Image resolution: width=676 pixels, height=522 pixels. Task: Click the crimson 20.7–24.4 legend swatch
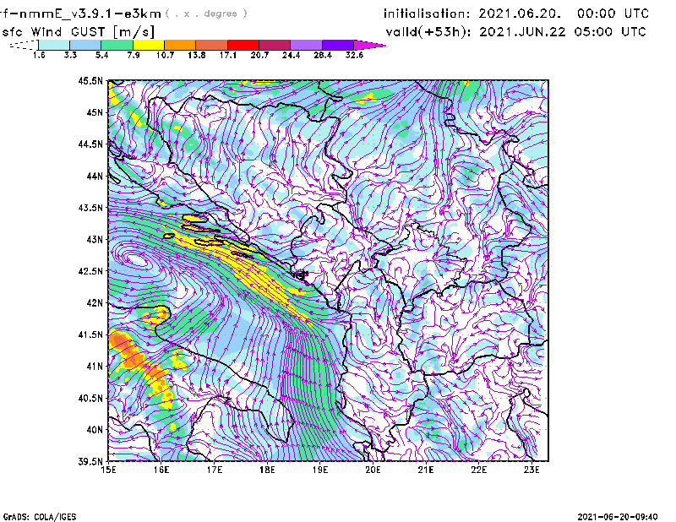tap(275, 45)
